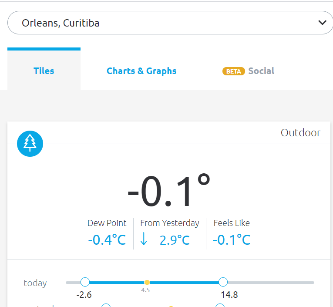This screenshot has width=333, height=307.
Task: Click the down arrow beside From Yesterday
Action: (144, 240)
